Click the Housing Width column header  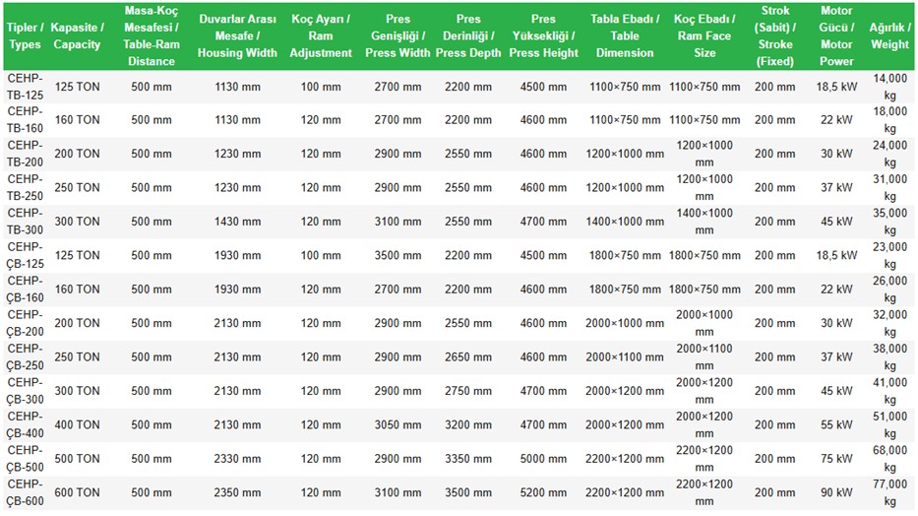pos(237,36)
